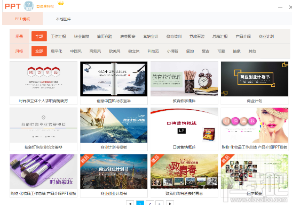Screen dimensions: 292x205
Task: Click the user avatar icon
Action: 28,6
